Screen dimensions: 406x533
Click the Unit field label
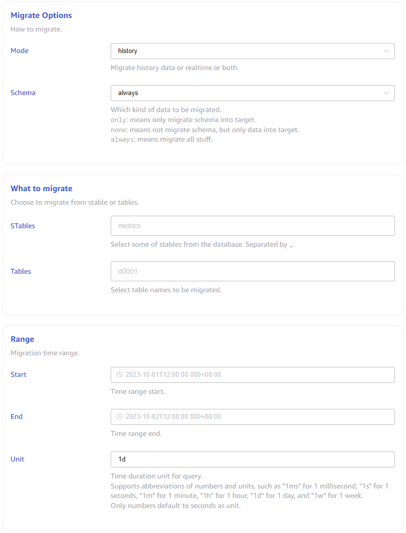click(17, 459)
